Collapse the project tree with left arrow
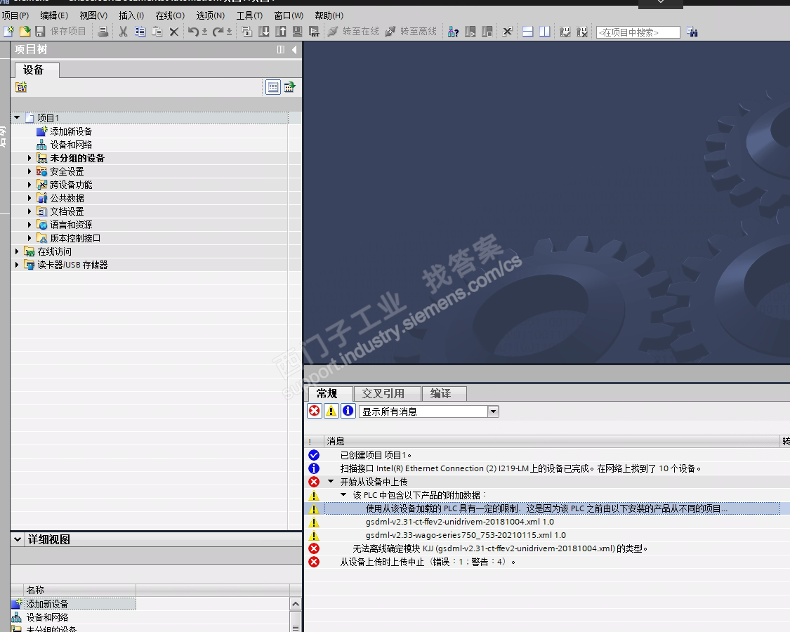Image resolution: width=790 pixels, height=632 pixels. pyautogui.click(x=294, y=49)
